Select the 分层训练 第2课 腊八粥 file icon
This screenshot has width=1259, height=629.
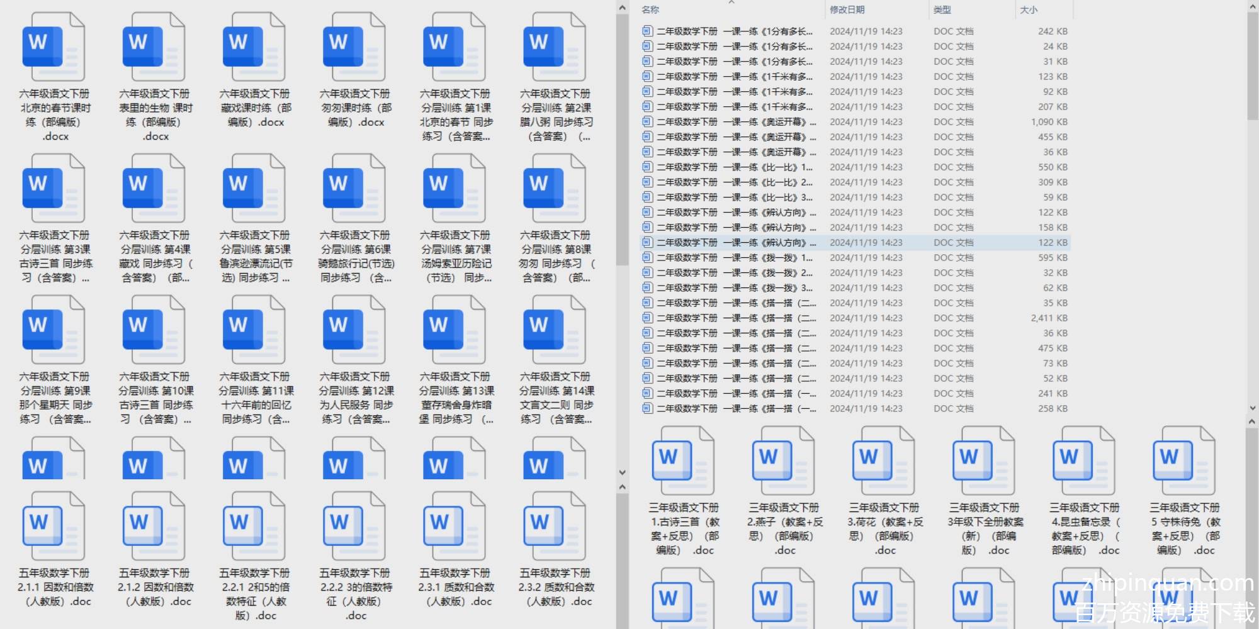554,47
